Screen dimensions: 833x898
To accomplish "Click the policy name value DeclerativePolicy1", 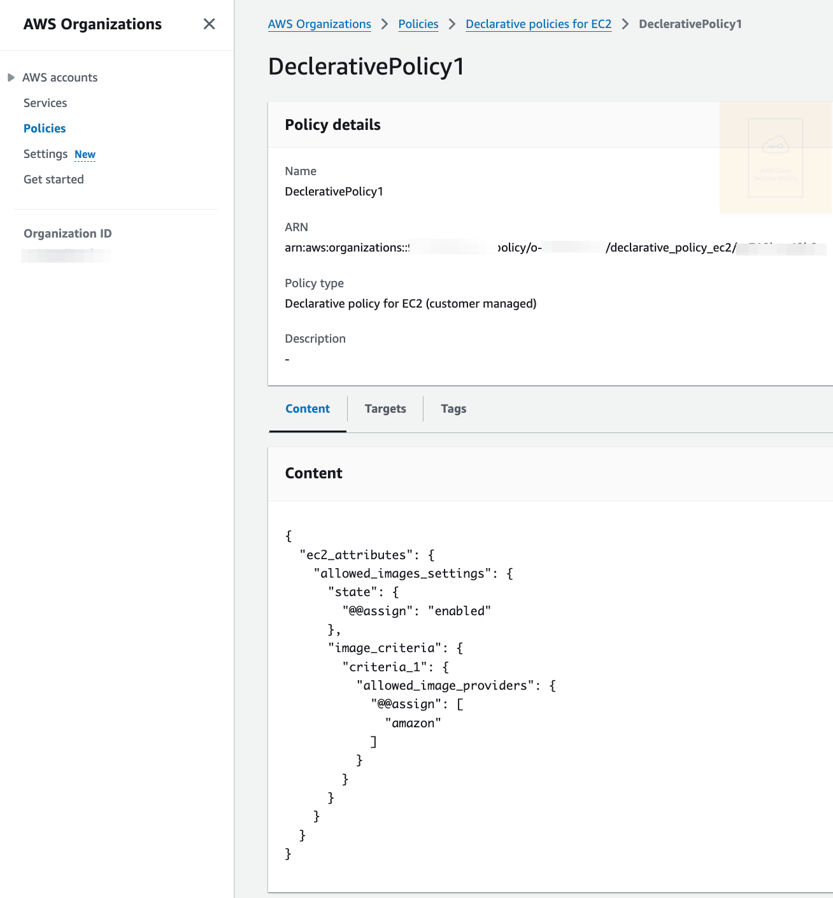I will point(334,192).
